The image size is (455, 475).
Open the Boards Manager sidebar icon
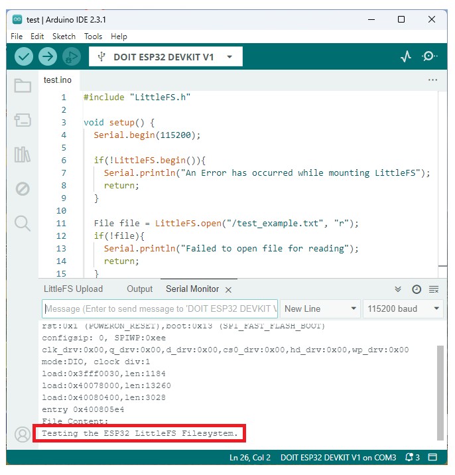(x=23, y=120)
